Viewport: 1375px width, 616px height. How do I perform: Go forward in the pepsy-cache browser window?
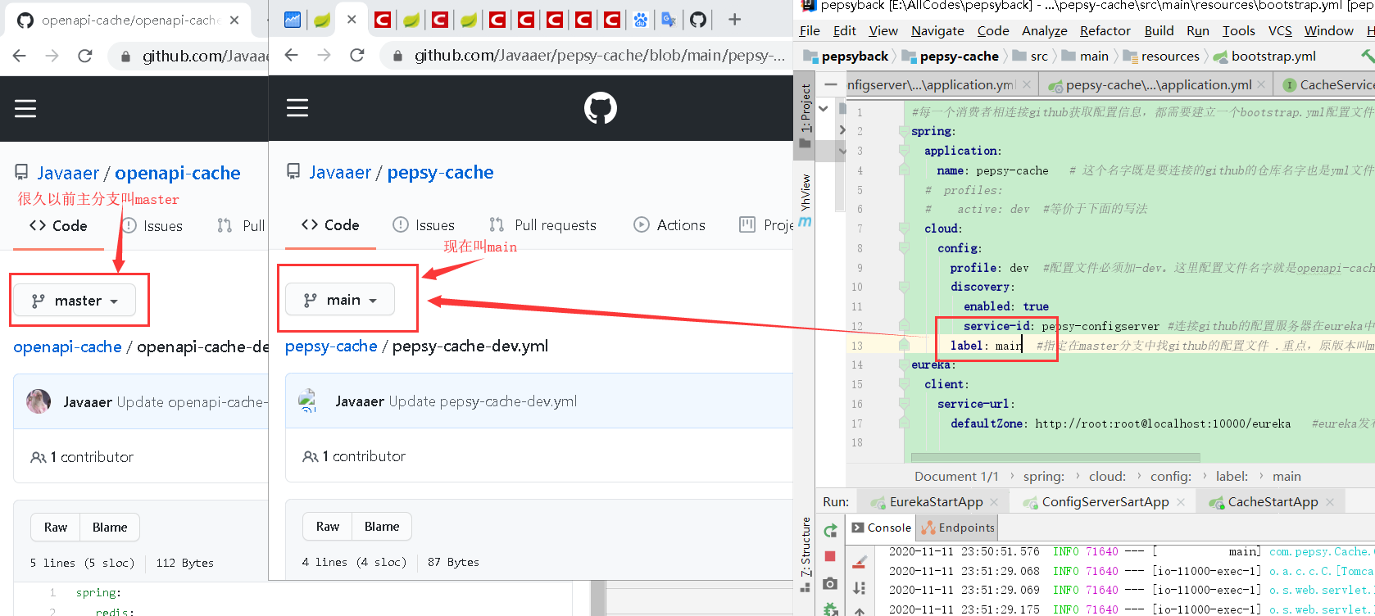(324, 55)
